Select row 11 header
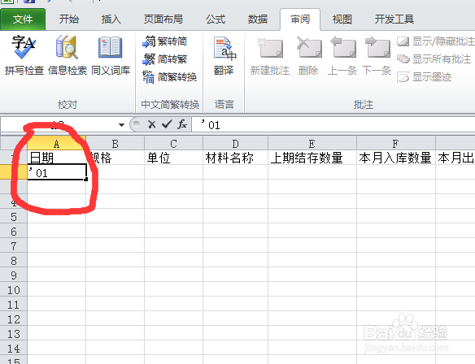Screen dimensions: 475x364 14,305
